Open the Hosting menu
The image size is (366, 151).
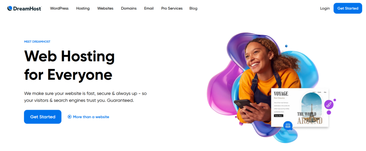coord(83,9)
